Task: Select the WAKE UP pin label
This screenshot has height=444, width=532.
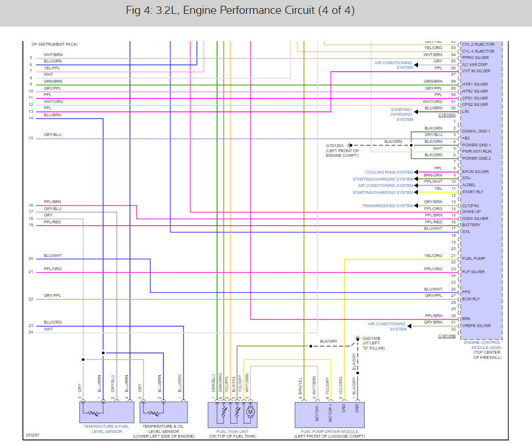Action: click(x=471, y=211)
